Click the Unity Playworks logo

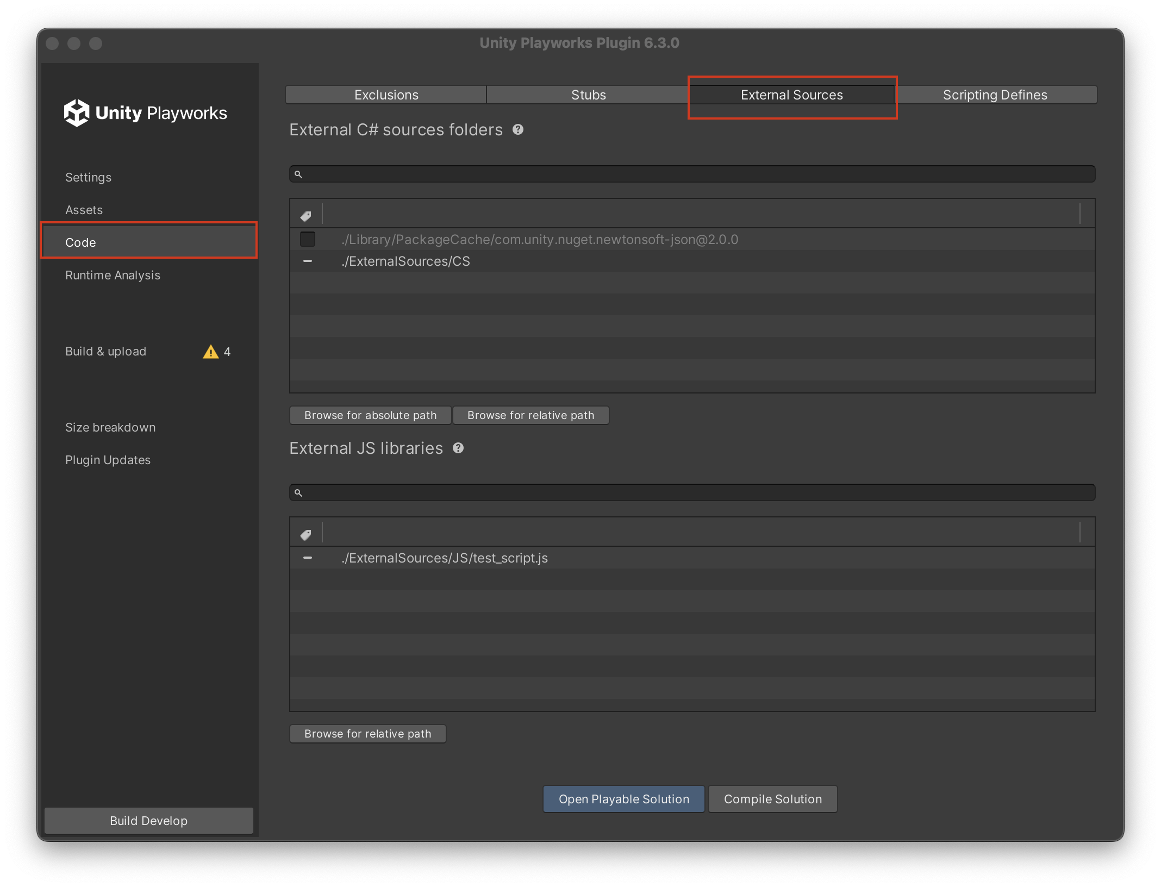146,113
